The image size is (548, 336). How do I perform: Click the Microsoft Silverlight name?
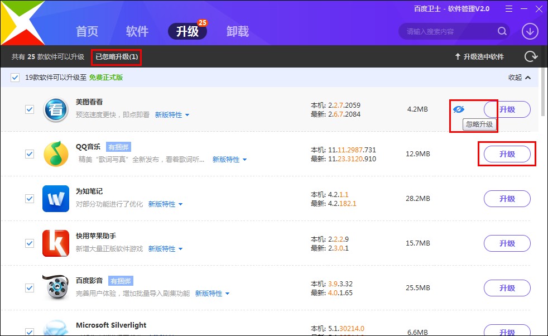[x=111, y=325]
